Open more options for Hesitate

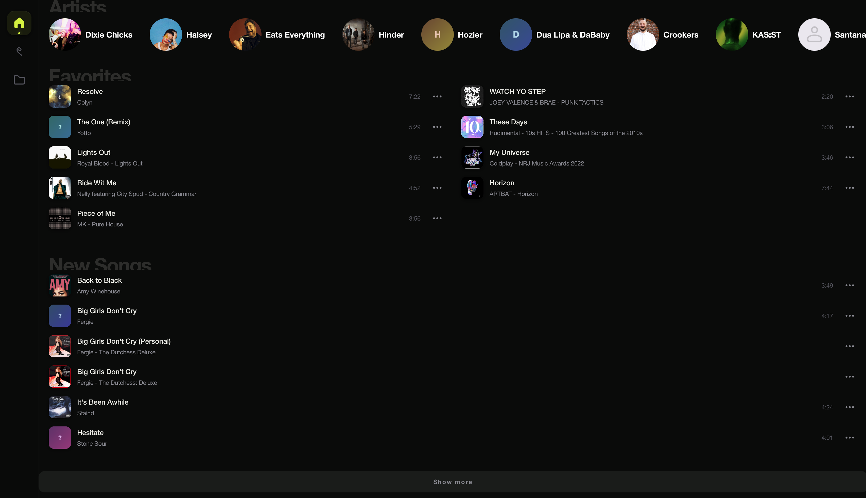850,437
